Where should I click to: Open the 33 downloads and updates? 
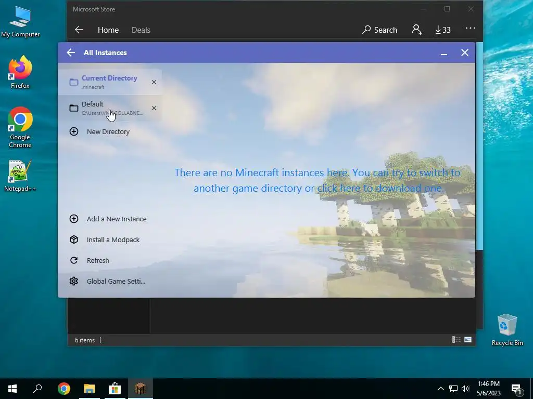[x=442, y=30]
